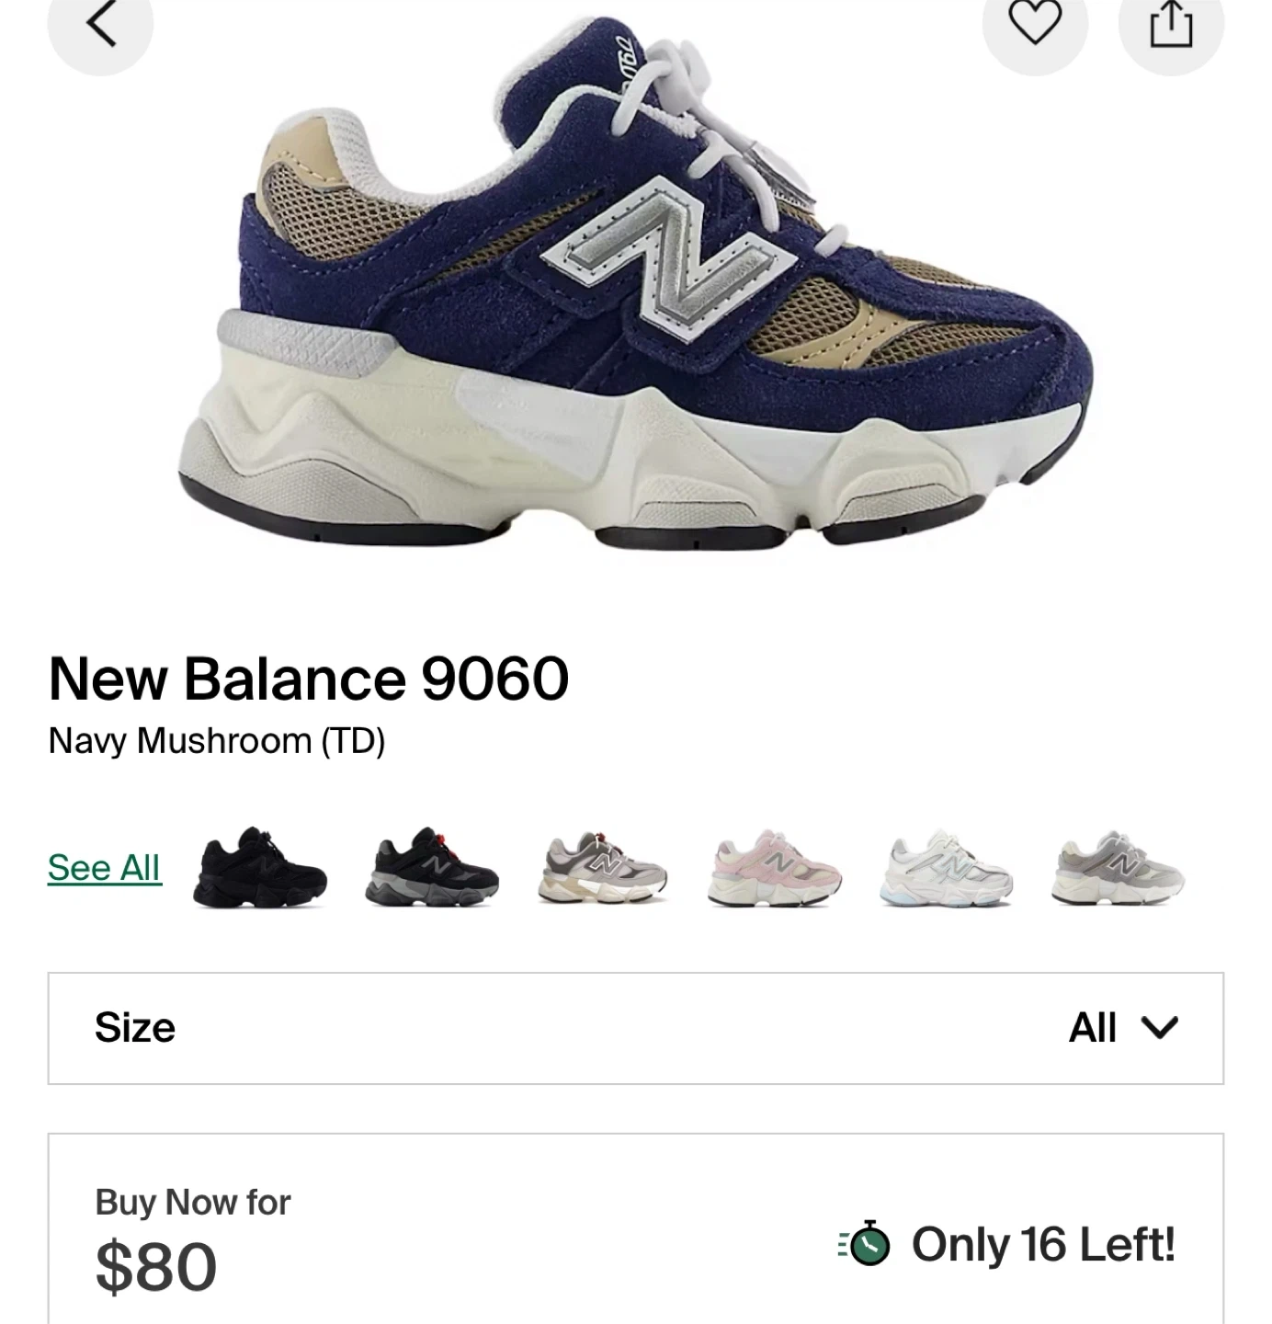The image size is (1272, 1324).
Task: Select the all-black 9060 colorway thumbnail
Action: pos(260,868)
